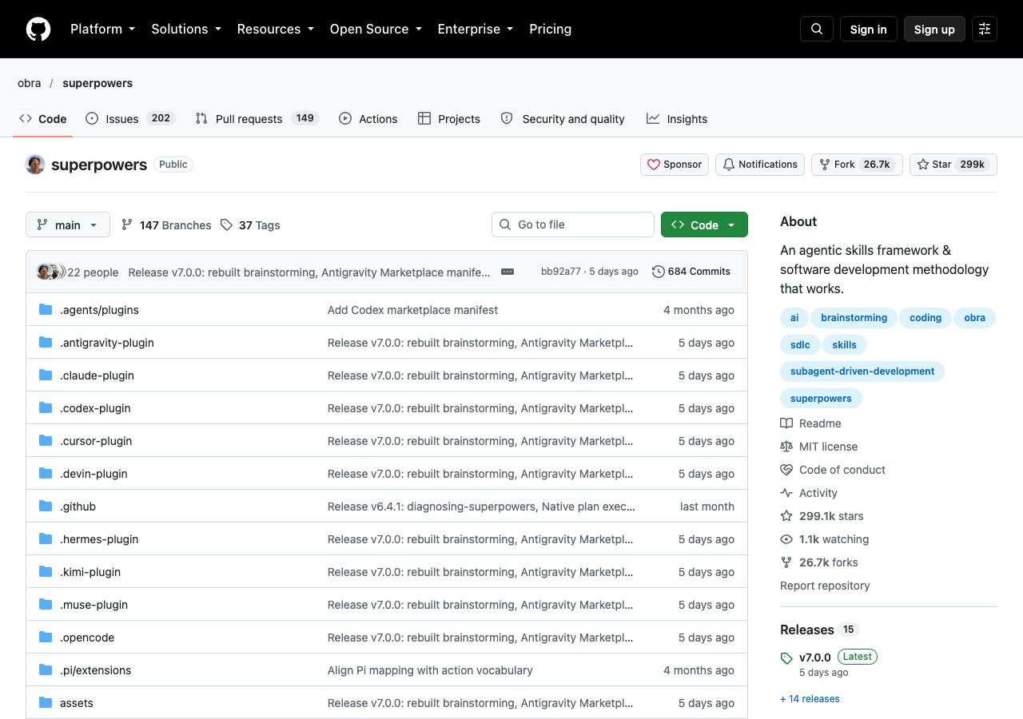
Task: Open the Platform dropdown menu
Action: [x=102, y=29]
